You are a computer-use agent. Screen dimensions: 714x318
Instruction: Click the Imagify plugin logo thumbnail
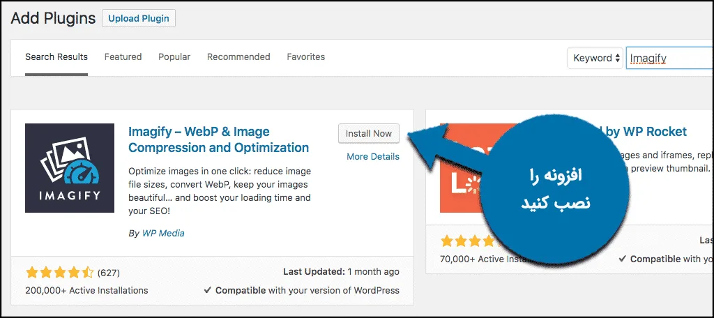click(70, 168)
